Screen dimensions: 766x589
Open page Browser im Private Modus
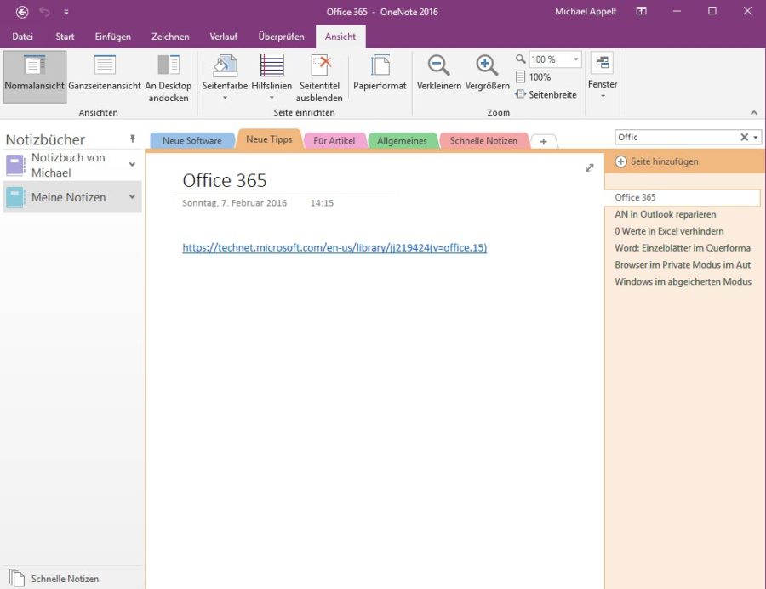[683, 264]
